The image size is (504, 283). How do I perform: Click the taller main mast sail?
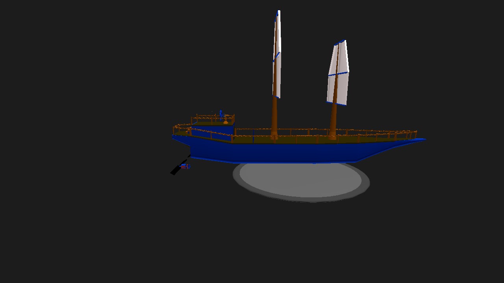click(x=278, y=75)
